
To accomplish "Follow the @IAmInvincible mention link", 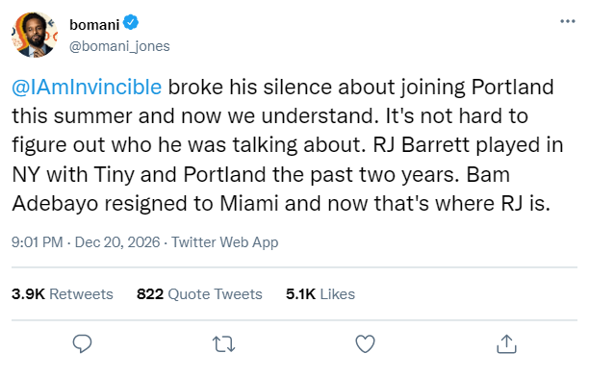I will pyautogui.click(x=87, y=88).
